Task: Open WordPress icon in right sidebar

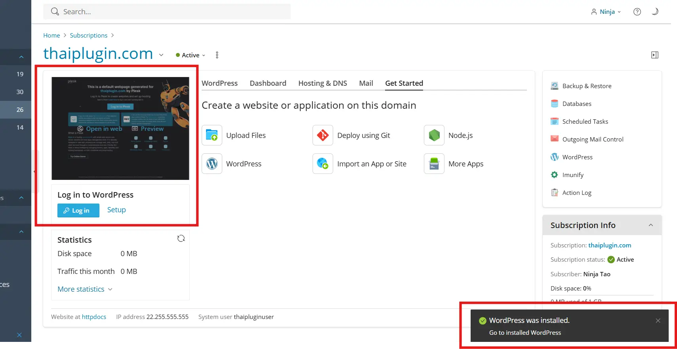Action: coord(555,157)
